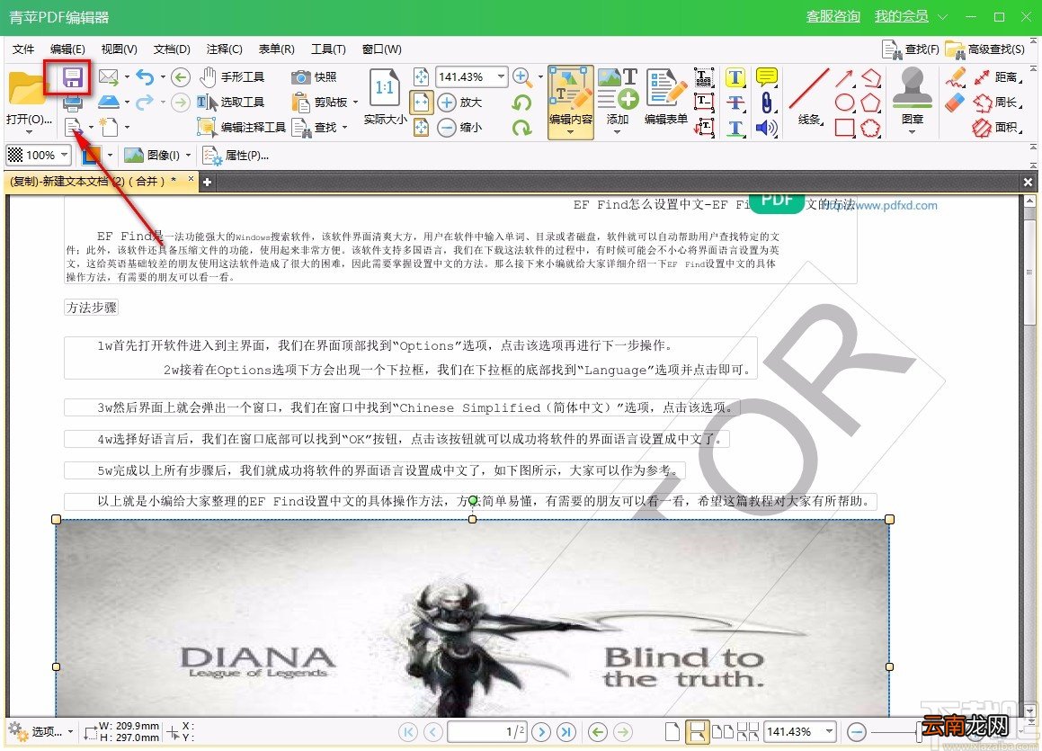Select the arrow drawing tool

coord(844,77)
